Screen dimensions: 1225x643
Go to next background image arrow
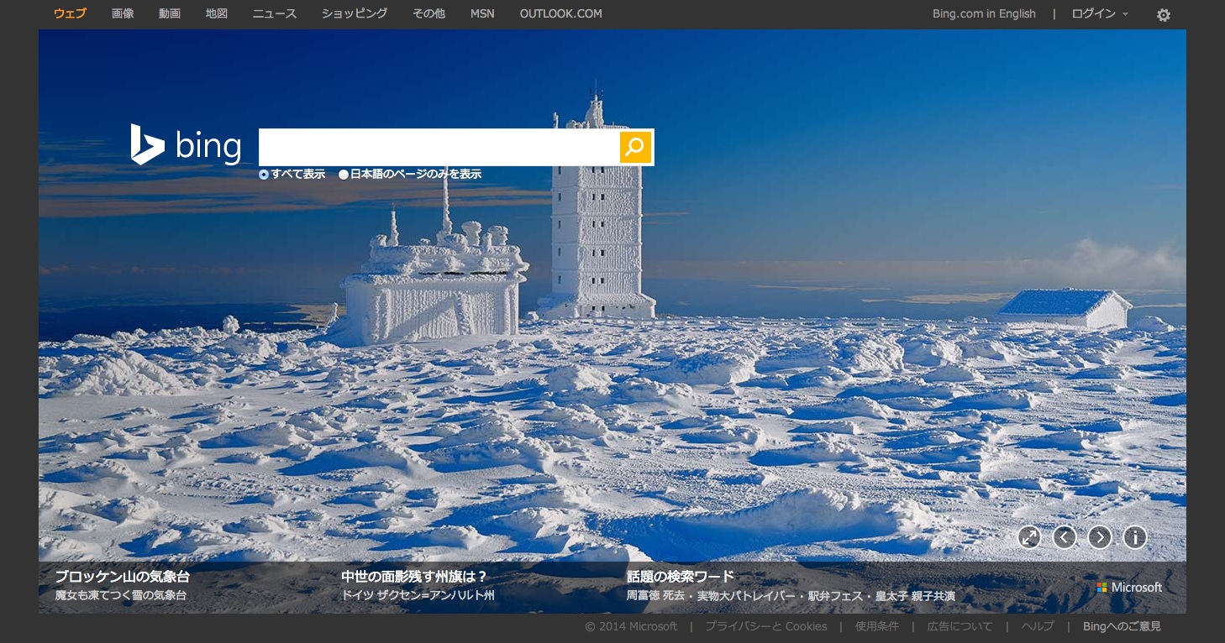pos(1100,537)
